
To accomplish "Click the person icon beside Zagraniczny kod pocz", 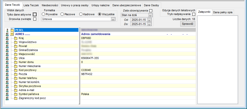I will [7, 98].
